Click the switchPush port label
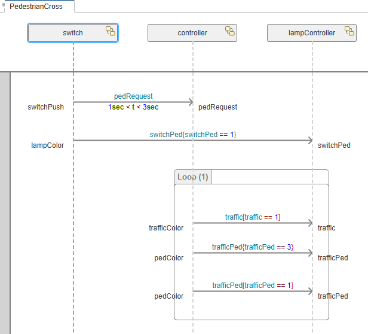The height and width of the screenshot is (334, 368). (x=46, y=107)
